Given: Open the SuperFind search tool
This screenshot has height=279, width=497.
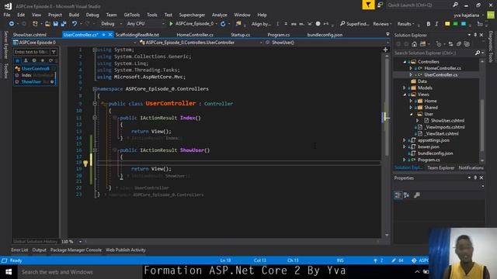Looking at the screenshot, I should coord(354,24).
